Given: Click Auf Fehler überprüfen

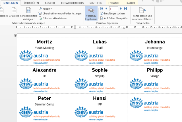Looking at the screenshot, I should 114,18.
